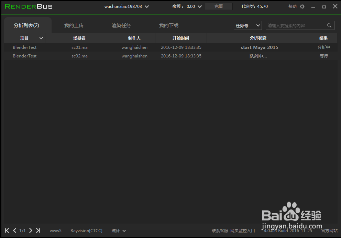Sort by the 场景名 column header
Image resolution: width=341 pixels, height=238 pixels.
pos(79,38)
